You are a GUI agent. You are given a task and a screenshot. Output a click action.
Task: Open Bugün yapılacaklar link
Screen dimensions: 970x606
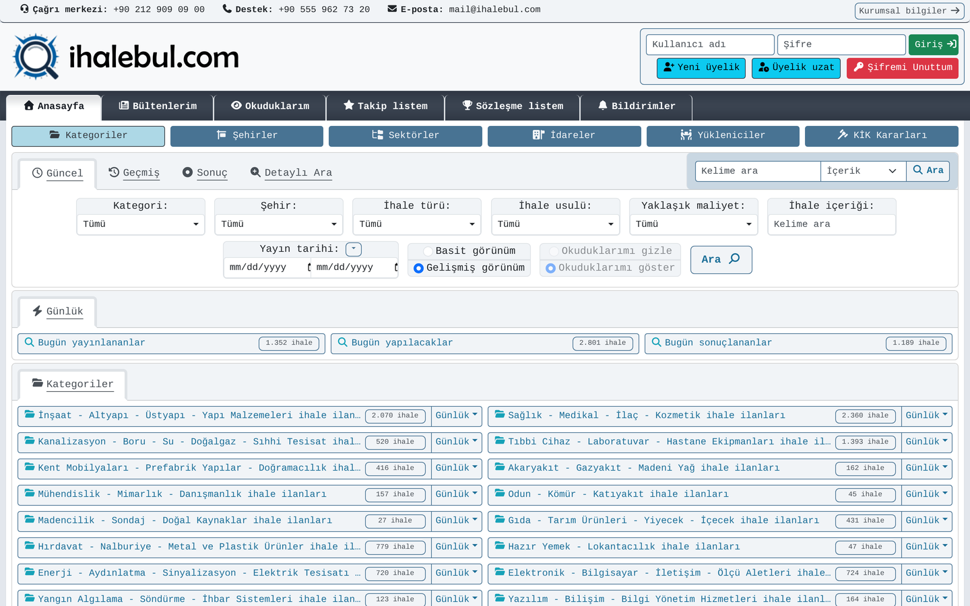(485, 343)
